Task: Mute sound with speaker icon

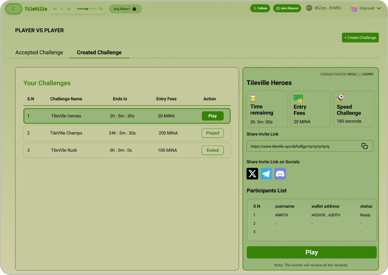Action: click(x=101, y=9)
